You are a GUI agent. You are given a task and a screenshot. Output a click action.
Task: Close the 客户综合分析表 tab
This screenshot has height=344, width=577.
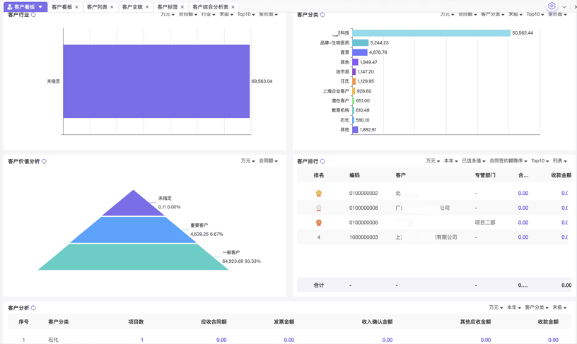click(x=233, y=7)
